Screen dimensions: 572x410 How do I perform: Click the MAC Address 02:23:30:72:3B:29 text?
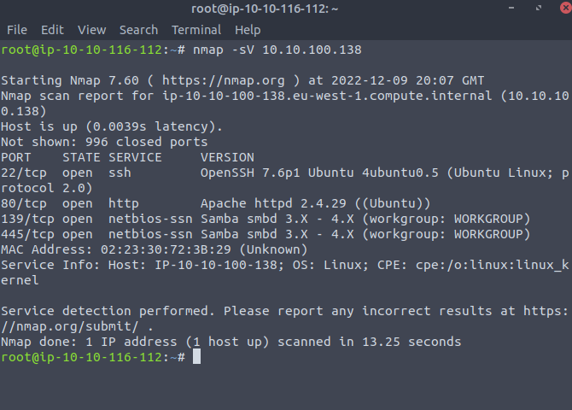click(154, 249)
